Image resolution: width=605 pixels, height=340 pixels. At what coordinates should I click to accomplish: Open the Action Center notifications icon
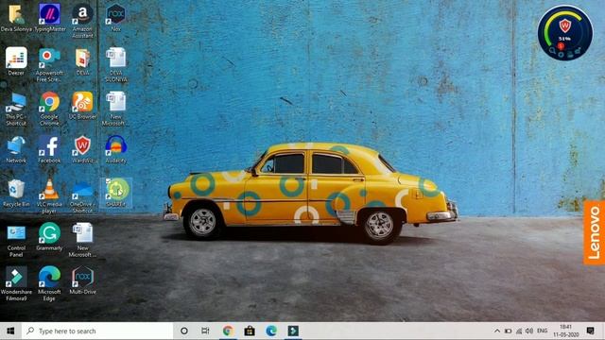pos(590,331)
